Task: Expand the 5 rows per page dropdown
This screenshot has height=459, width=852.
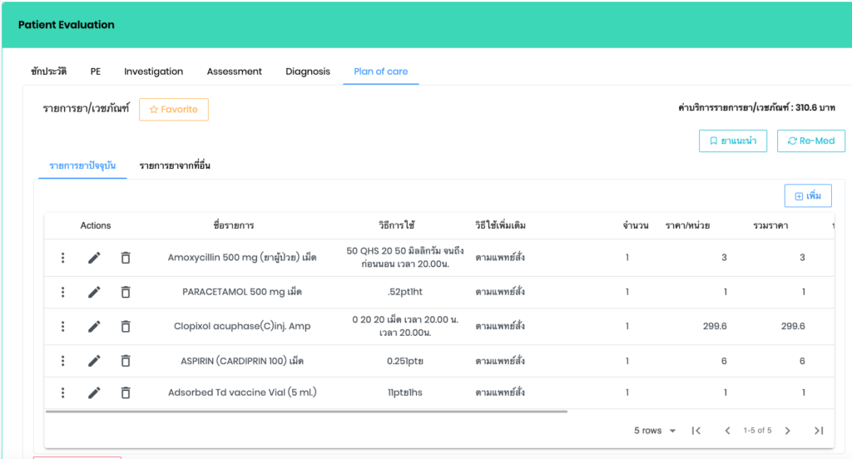Action: 654,431
